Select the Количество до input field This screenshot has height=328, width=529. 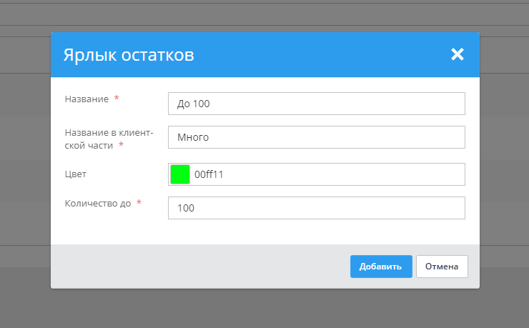[316, 208]
